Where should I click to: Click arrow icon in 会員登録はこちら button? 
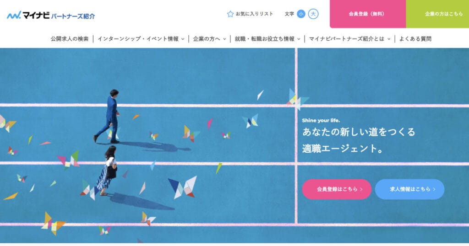[x=361, y=189]
